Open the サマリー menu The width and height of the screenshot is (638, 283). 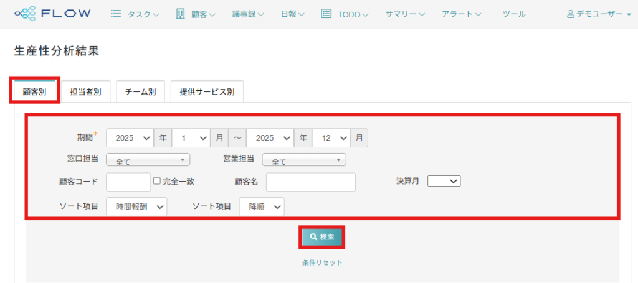[x=405, y=14]
